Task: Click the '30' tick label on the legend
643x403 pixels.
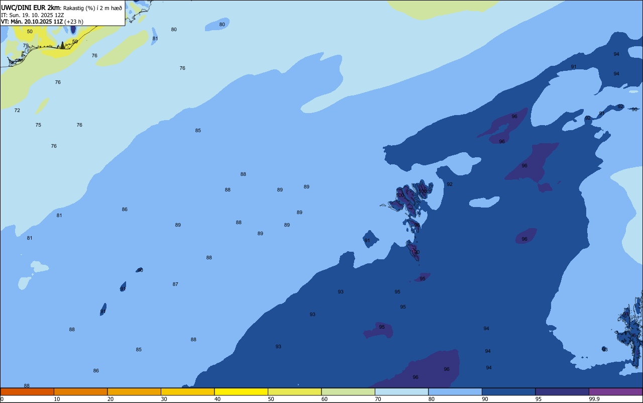Action: coord(164,399)
